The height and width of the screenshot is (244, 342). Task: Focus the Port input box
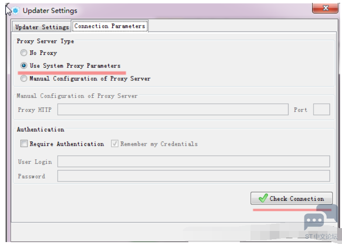tap(321, 109)
